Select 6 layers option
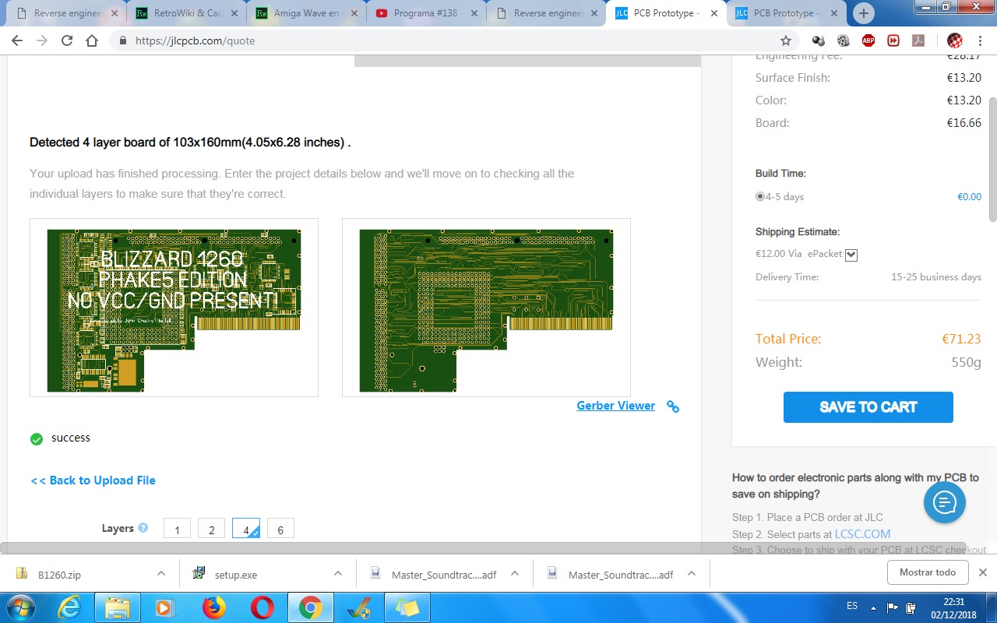This screenshot has height=623, width=997. [280, 529]
